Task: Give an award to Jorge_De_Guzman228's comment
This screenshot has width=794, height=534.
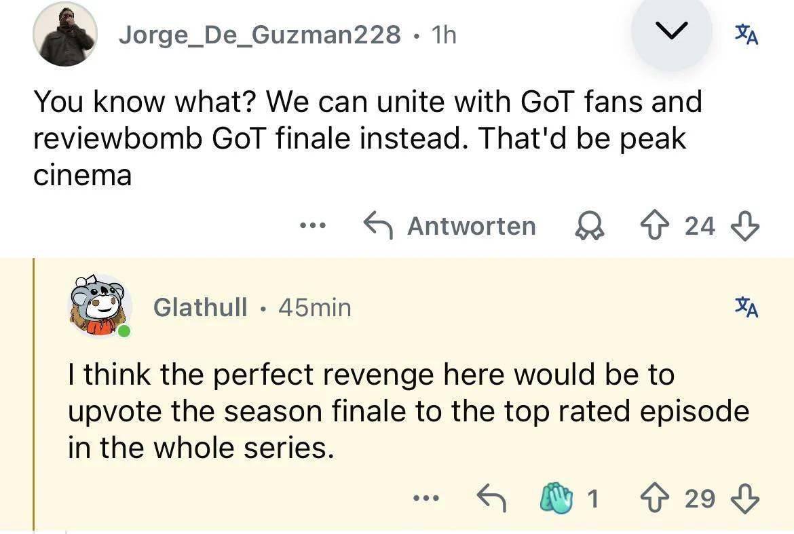Action: (x=590, y=227)
